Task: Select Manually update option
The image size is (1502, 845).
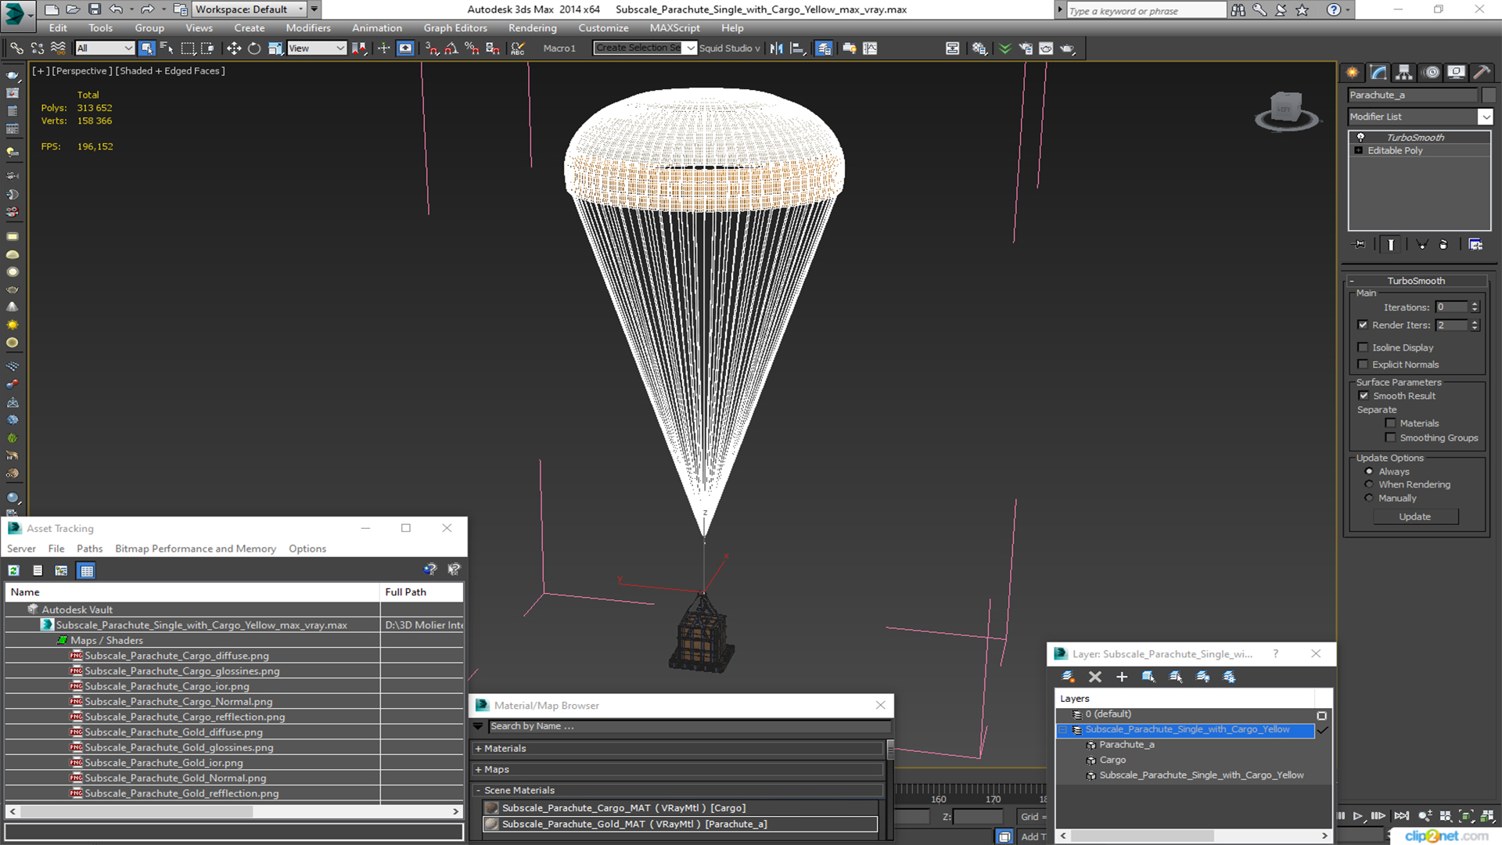Action: pyautogui.click(x=1368, y=498)
